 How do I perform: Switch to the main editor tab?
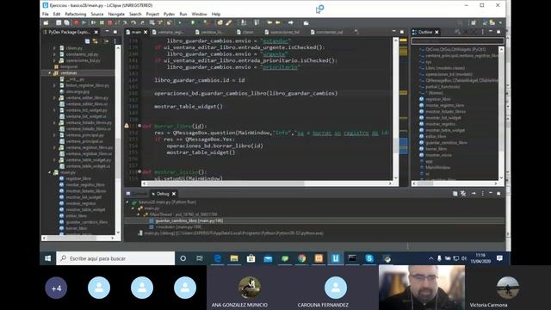[x=136, y=32]
